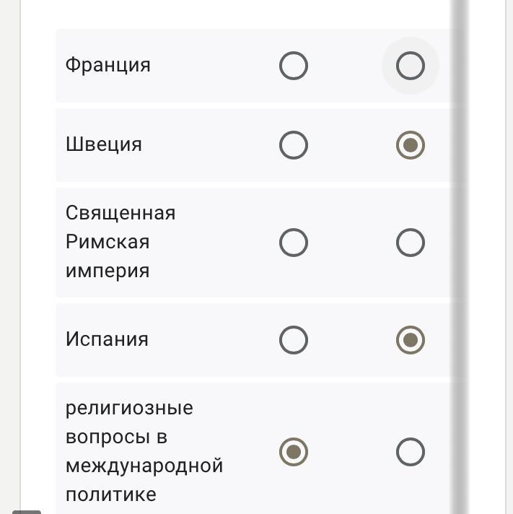This screenshot has height=514, width=513.
Task: Select first-column radio for Франция
Action: click(x=293, y=66)
